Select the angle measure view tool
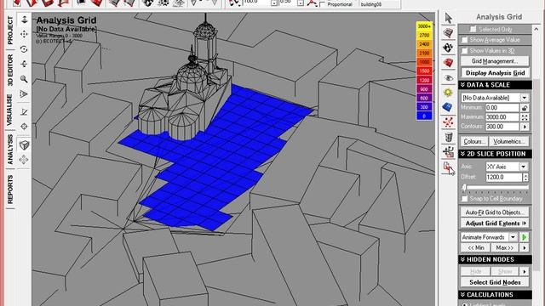 point(24,111)
